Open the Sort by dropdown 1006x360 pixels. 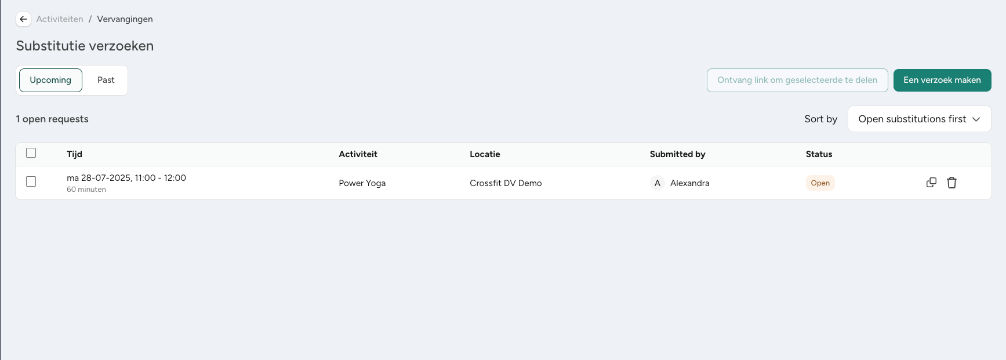[919, 119]
